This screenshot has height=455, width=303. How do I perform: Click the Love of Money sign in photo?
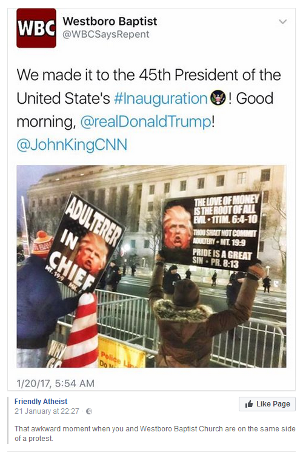tap(211, 231)
